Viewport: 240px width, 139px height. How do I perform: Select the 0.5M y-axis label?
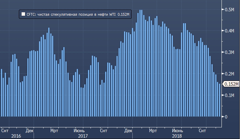click(x=230, y=9)
